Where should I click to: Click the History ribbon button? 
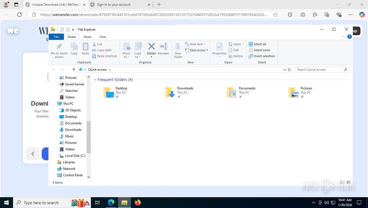click(236, 56)
